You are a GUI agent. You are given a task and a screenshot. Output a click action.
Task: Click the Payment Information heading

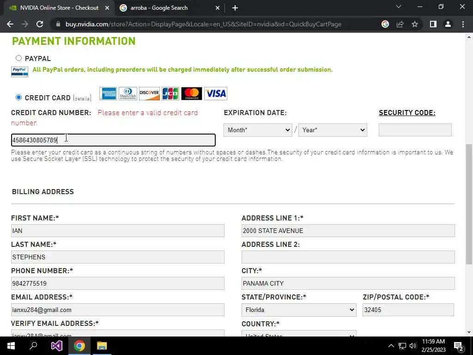pos(74,41)
